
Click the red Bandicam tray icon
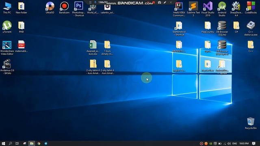[201, 144]
